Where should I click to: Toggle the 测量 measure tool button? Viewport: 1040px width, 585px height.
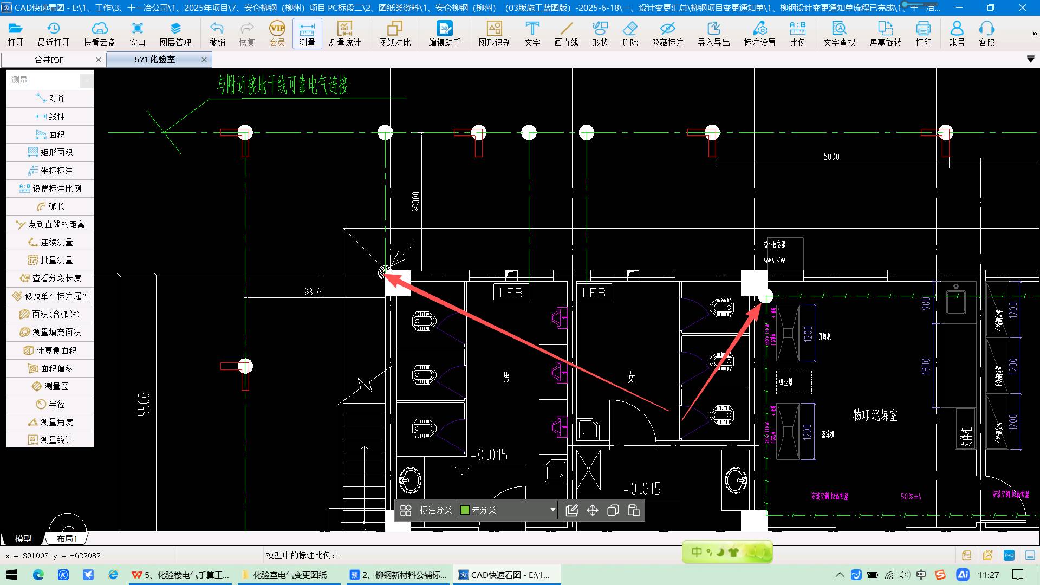click(307, 34)
